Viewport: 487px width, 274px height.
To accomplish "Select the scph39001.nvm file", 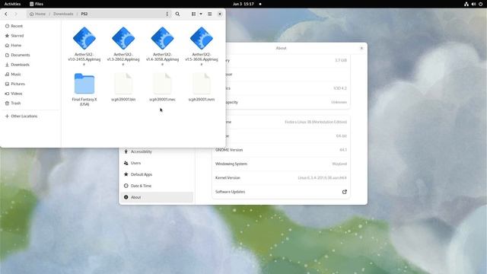I will (x=202, y=88).
